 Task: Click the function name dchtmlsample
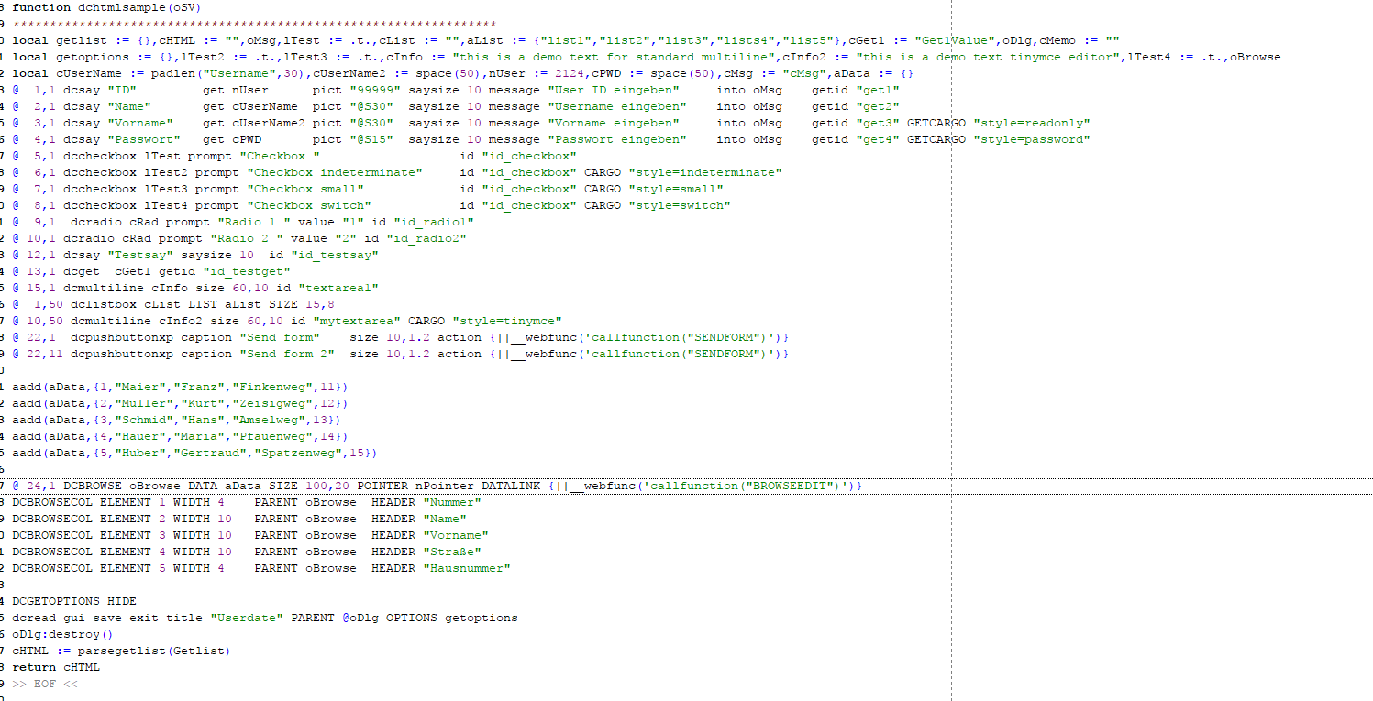(x=122, y=7)
